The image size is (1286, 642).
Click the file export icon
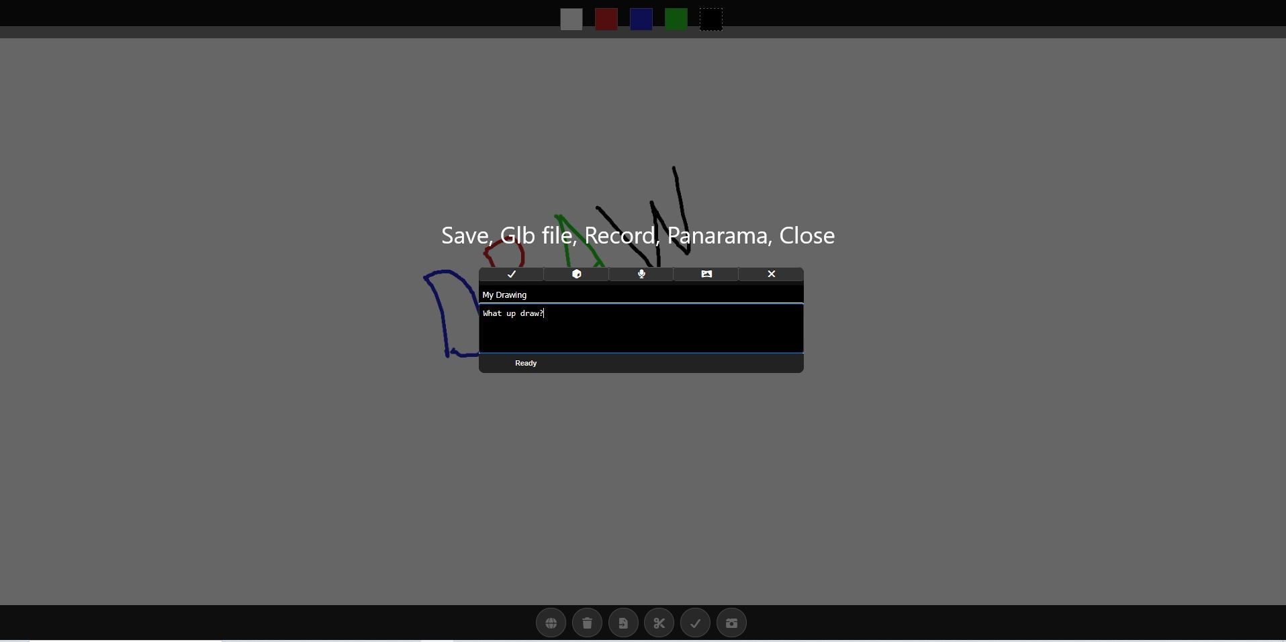[x=624, y=623]
